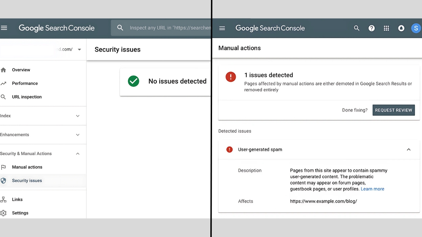Click the Detected issues label
This screenshot has height=237, width=422.
[x=235, y=131]
